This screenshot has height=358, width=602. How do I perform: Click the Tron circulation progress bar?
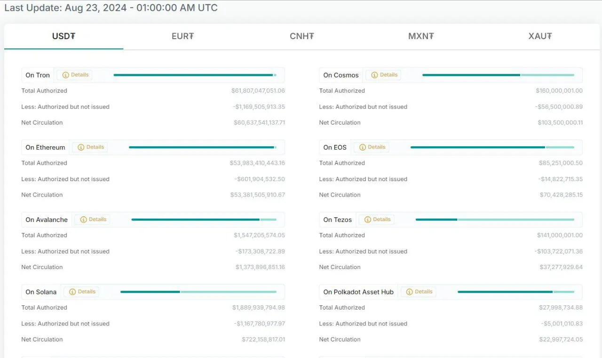coord(195,75)
